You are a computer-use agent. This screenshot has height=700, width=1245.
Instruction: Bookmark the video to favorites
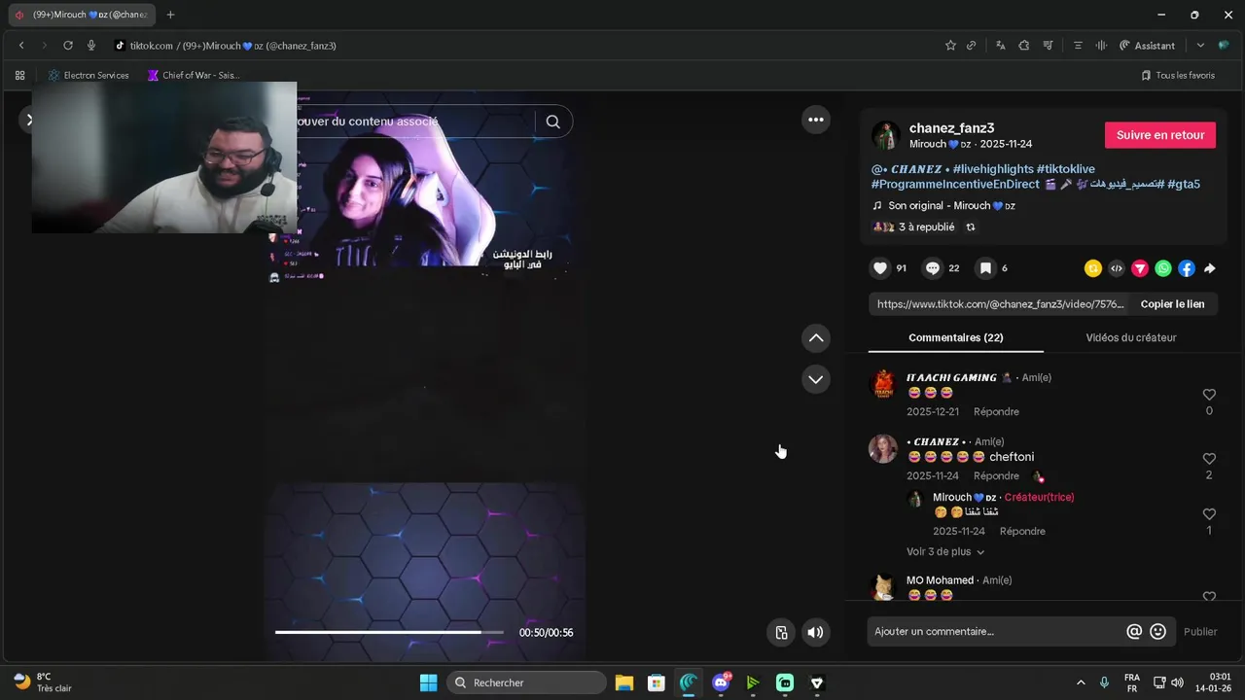[985, 268]
